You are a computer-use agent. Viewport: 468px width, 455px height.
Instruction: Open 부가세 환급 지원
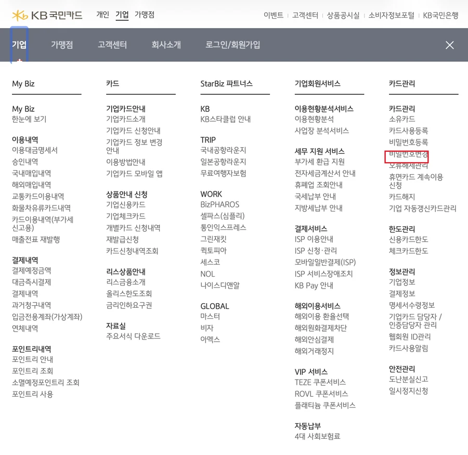pyautogui.click(x=319, y=162)
